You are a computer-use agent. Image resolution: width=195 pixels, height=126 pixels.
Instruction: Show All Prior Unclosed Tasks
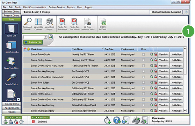pyautogui.click(x=88, y=24)
